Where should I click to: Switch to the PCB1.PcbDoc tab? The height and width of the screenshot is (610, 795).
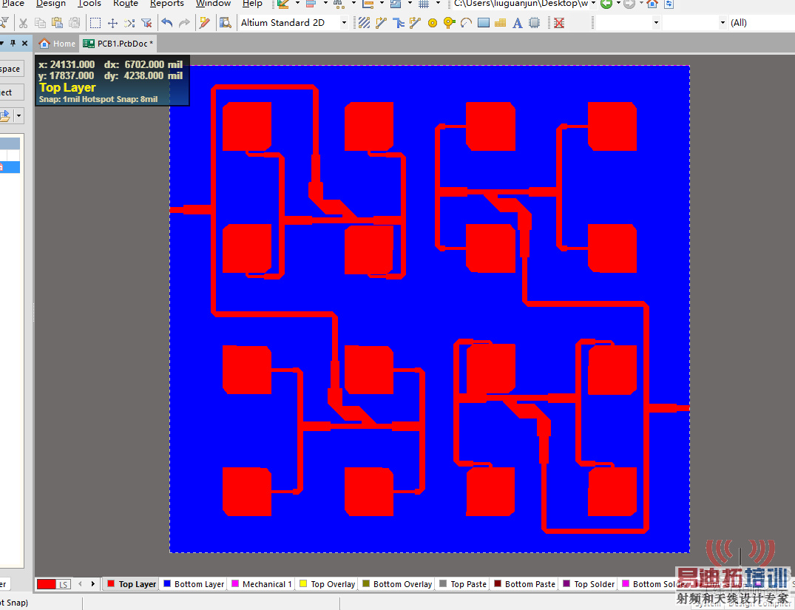(118, 44)
